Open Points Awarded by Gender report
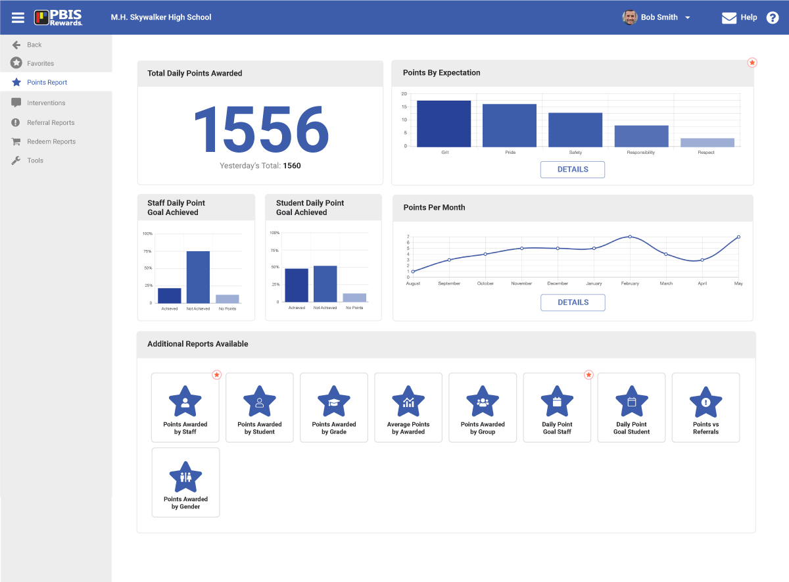 185,482
